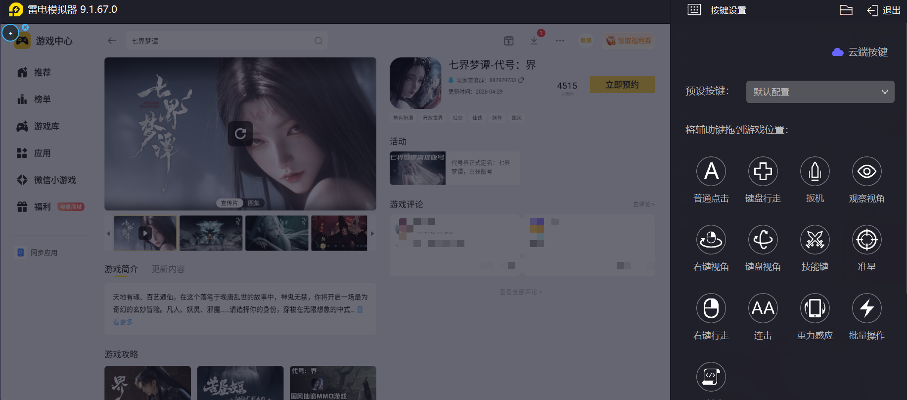
Task: Select the 观察视角 eye view icon
Action: [x=866, y=171]
